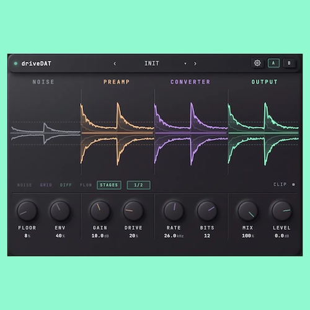The width and height of the screenshot is (310, 310).
Task: Click the DRIVE knob
Action: click(x=133, y=211)
